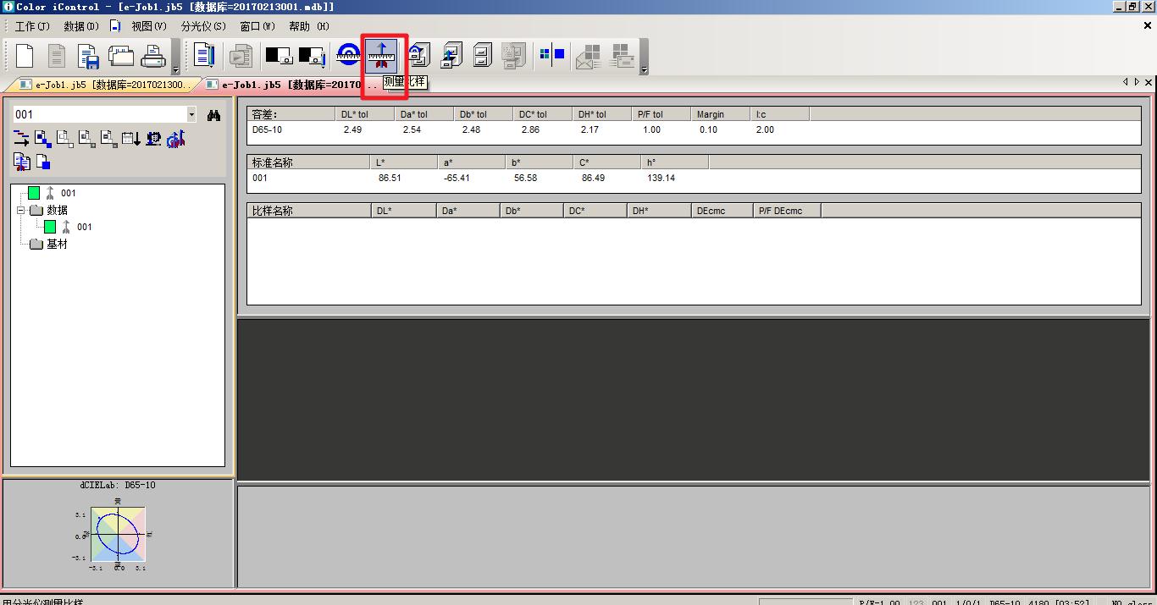The height and width of the screenshot is (605, 1157).
Task: Click the save job floppy disk icon
Action: [88, 57]
